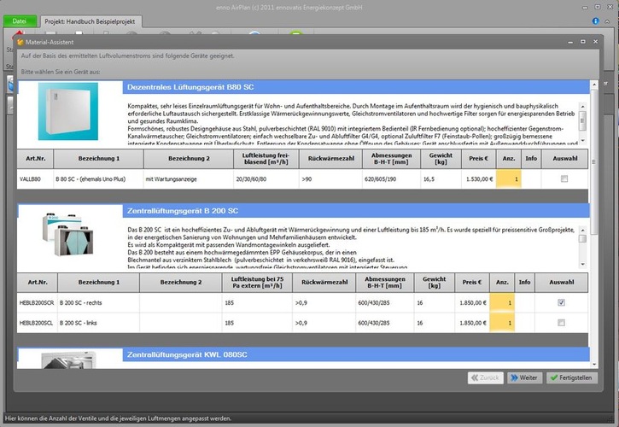Click the Weiter button
Screen dimensions: 619x427
click(x=524, y=377)
